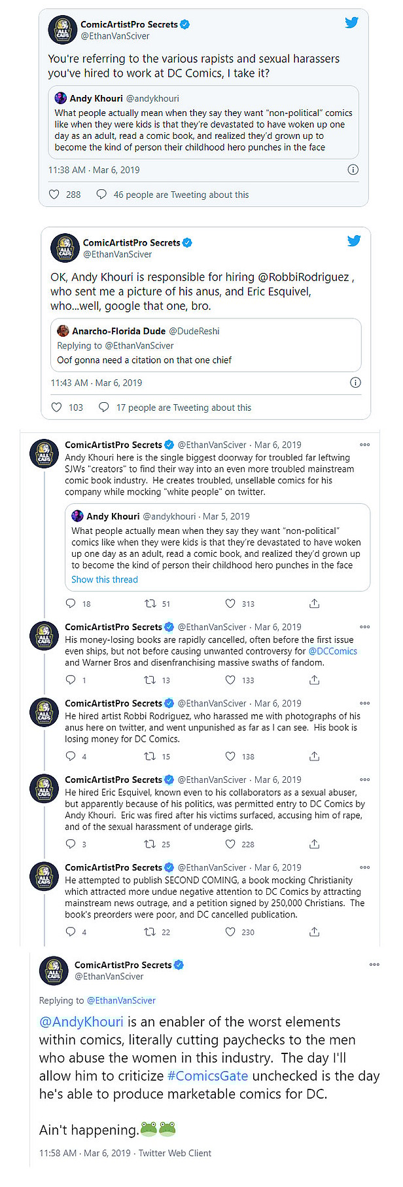Screen dimensions: 403x1187
Task: Open the more options menu on the bottom tweet
Action: pyautogui.click(x=374, y=964)
